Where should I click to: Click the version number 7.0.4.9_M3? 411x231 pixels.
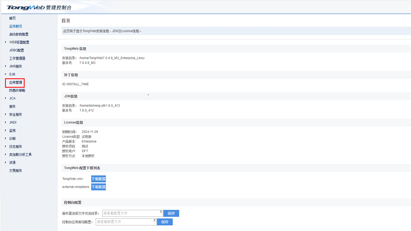[x=87, y=63]
